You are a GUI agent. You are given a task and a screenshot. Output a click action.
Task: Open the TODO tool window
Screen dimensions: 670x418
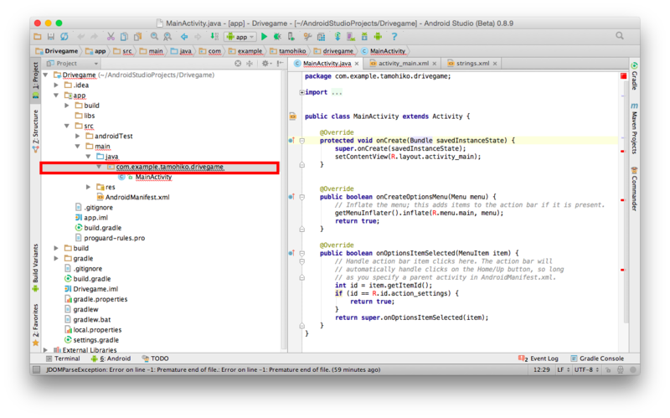[x=155, y=359]
